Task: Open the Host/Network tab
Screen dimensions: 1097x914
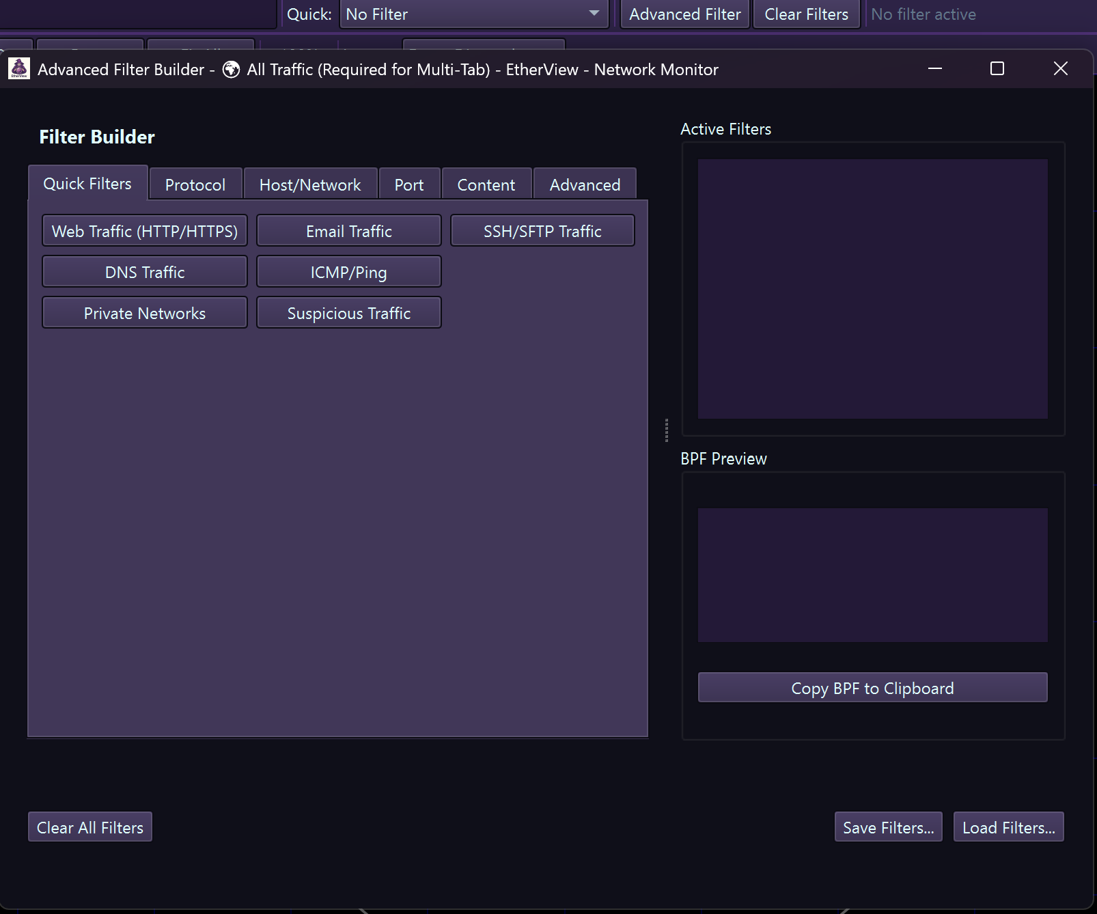Action: [x=310, y=184]
